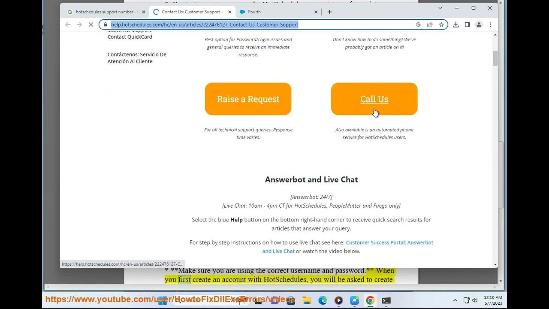Click the address bar URL
Screen dimensions: 549x309
(x=205, y=25)
